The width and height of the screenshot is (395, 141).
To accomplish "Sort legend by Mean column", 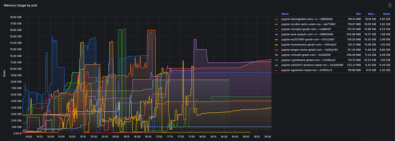I will [387, 14].
